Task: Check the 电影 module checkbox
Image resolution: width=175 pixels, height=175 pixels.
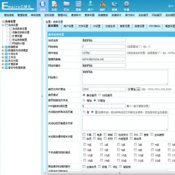Action: 94,134
